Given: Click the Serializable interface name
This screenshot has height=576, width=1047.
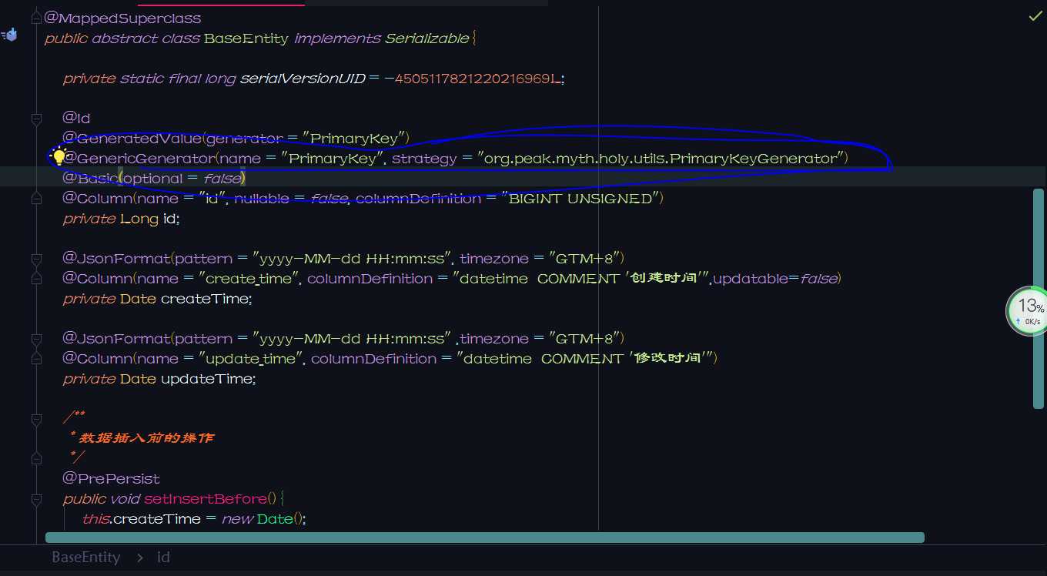Looking at the screenshot, I should [x=427, y=38].
